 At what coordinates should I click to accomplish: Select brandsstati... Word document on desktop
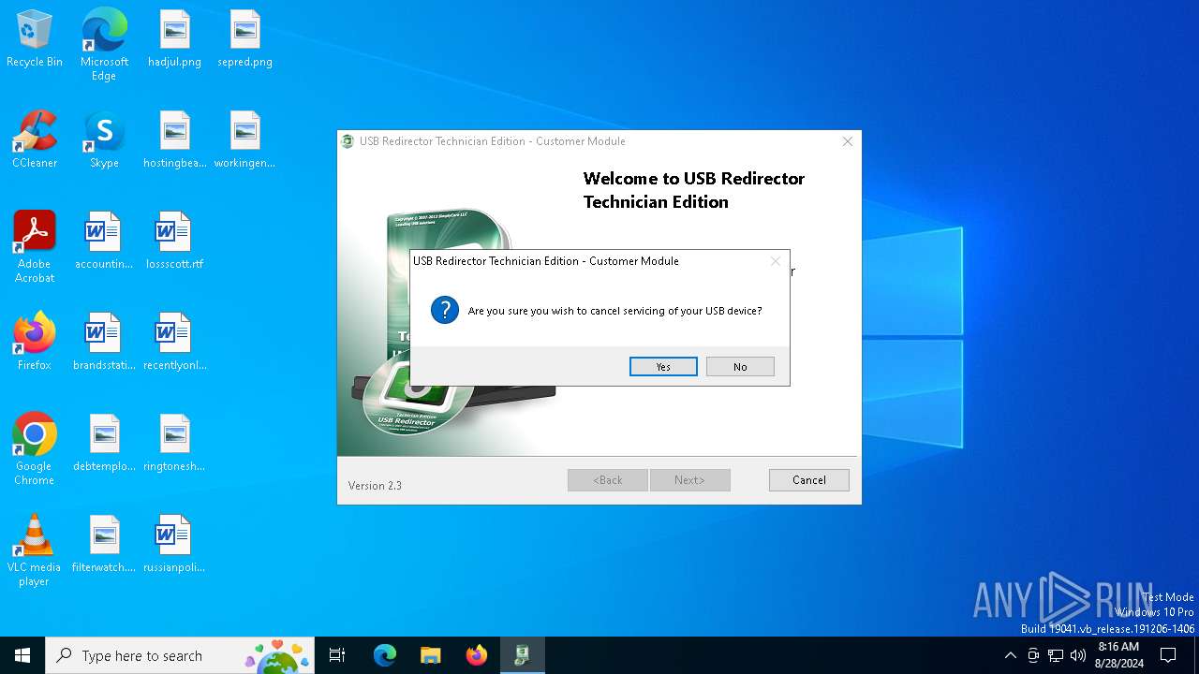point(104,343)
